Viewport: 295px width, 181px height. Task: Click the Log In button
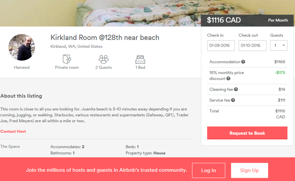[208, 171]
